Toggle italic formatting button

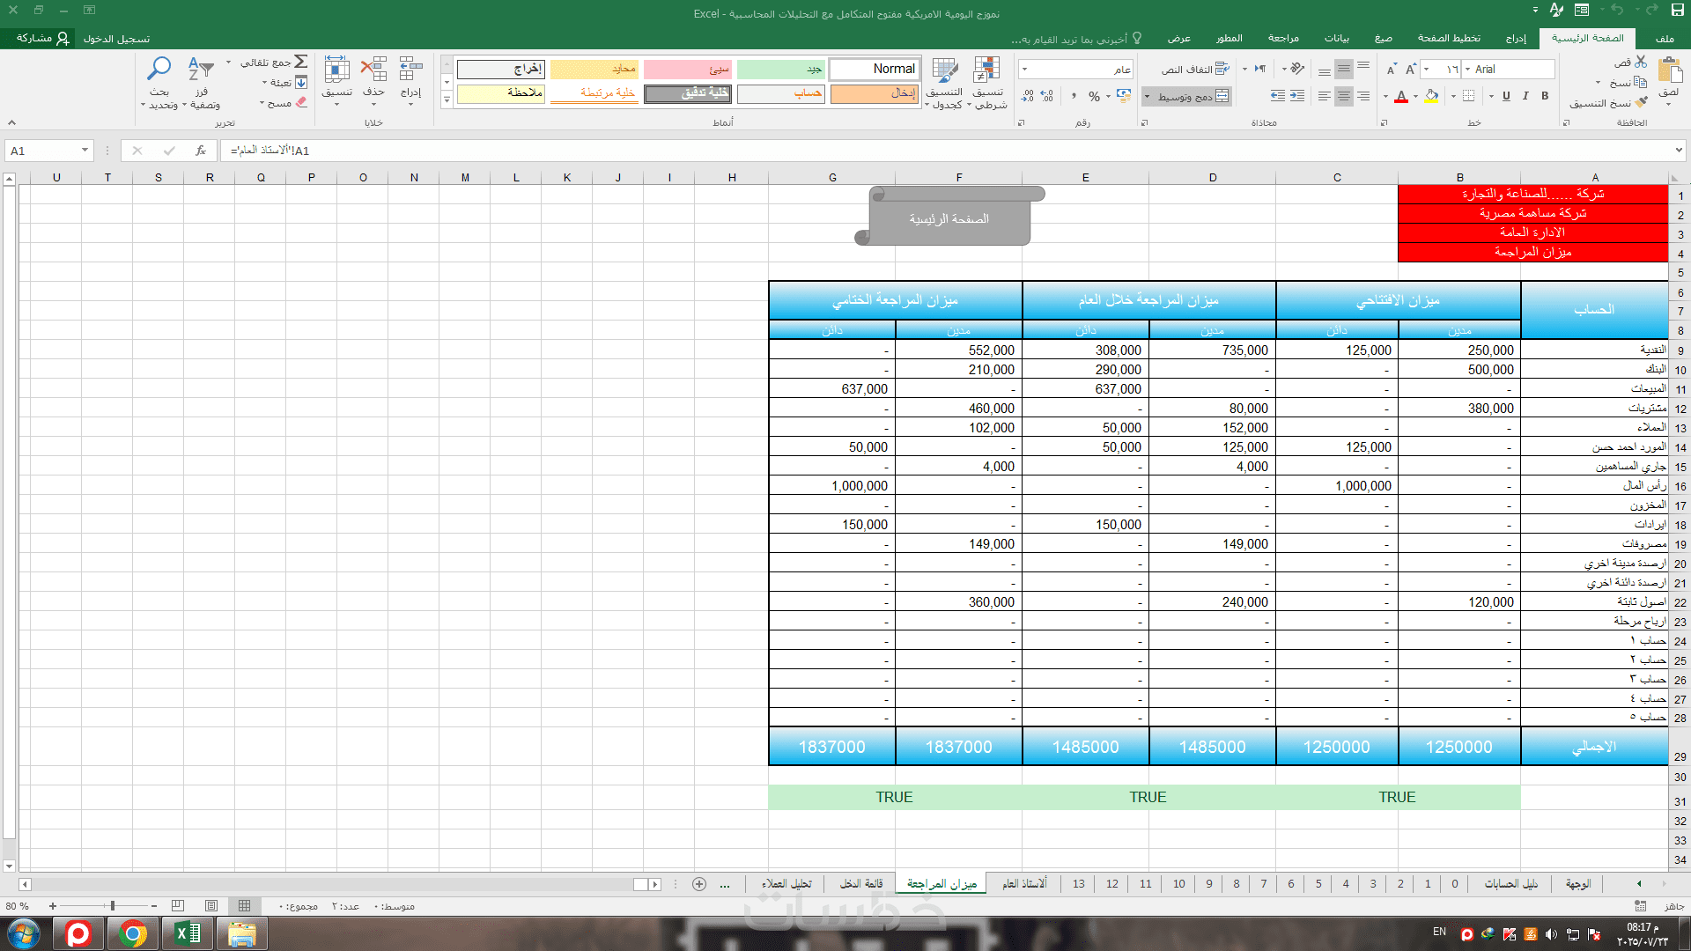(1525, 96)
